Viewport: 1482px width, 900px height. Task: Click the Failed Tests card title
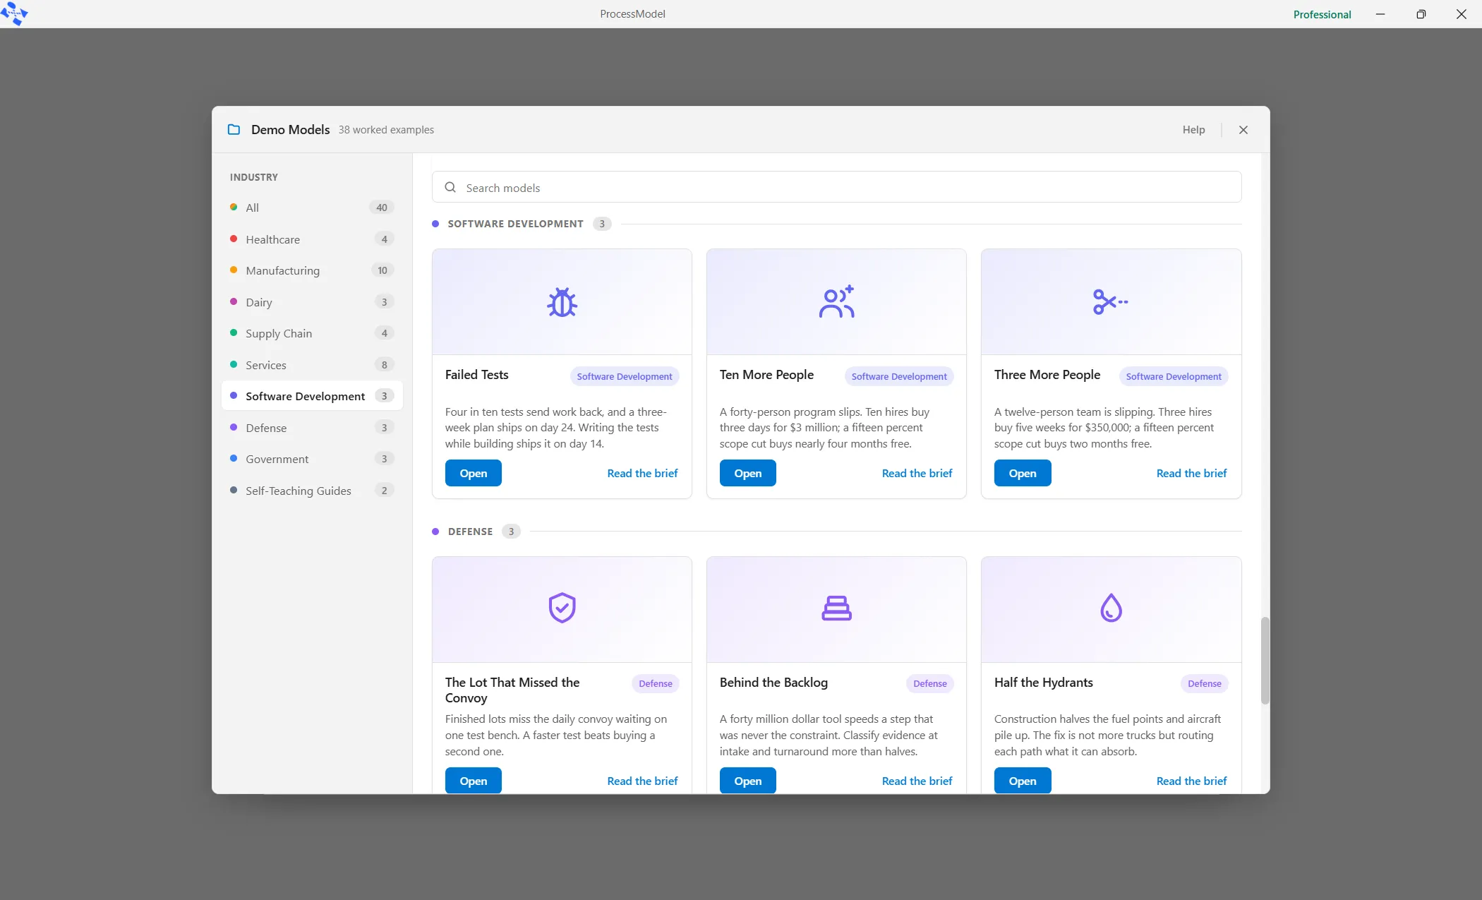(476, 375)
